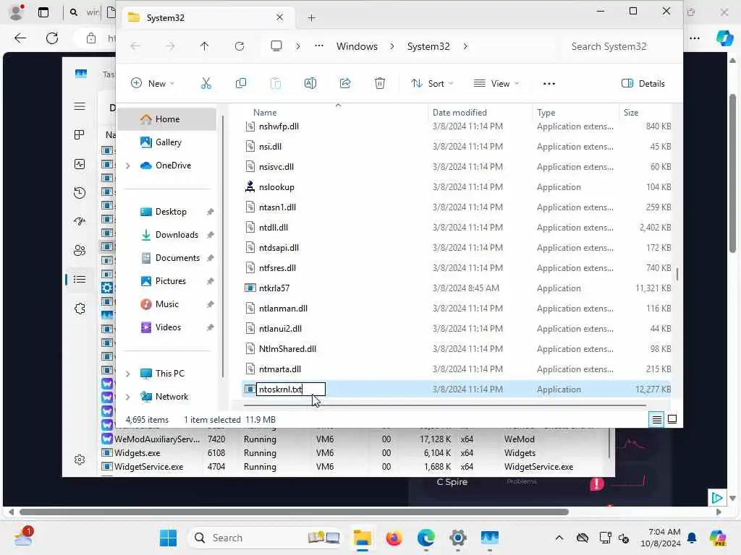This screenshot has height=555, width=741.
Task: Toggle the Details pane button
Action: pos(643,84)
